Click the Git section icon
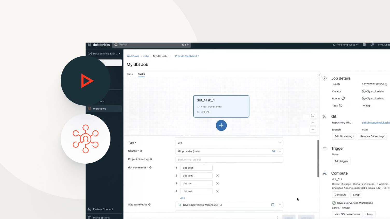This screenshot has height=219, width=390. tap(324, 116)
